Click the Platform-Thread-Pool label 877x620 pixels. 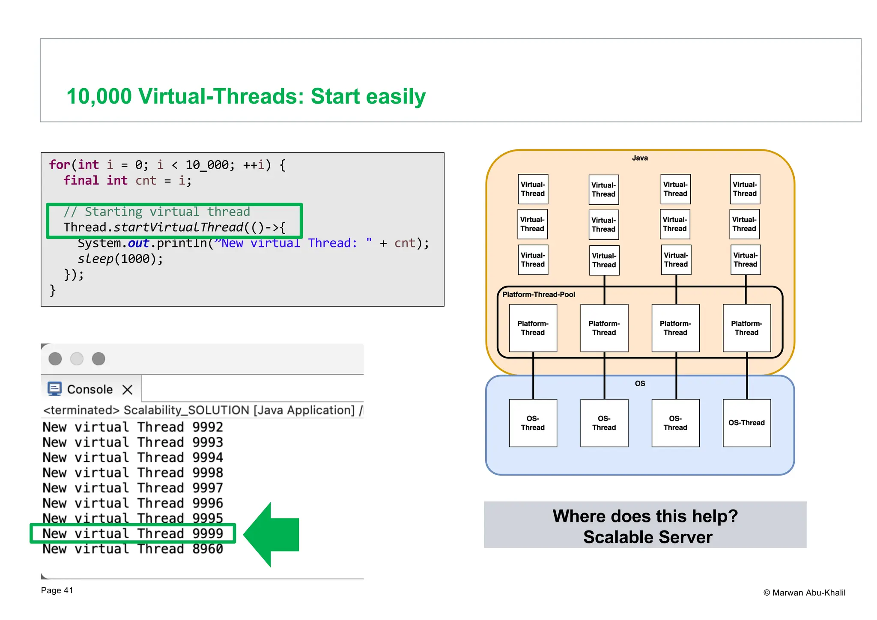tap(538, 295)
